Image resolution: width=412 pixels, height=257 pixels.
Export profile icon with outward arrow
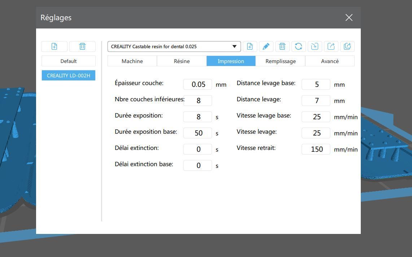[x=331, y=46]
